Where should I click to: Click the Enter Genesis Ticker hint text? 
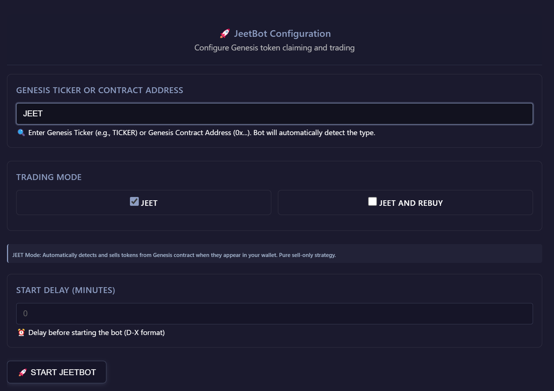202,133
